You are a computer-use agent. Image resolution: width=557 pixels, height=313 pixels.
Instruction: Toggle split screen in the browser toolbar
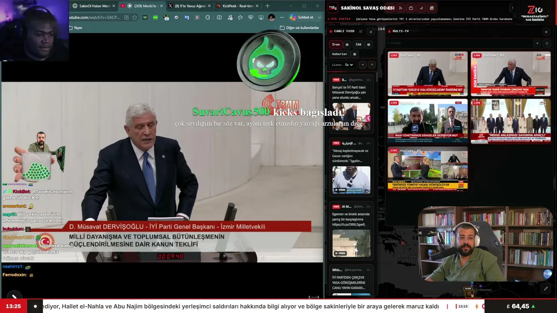219,17
